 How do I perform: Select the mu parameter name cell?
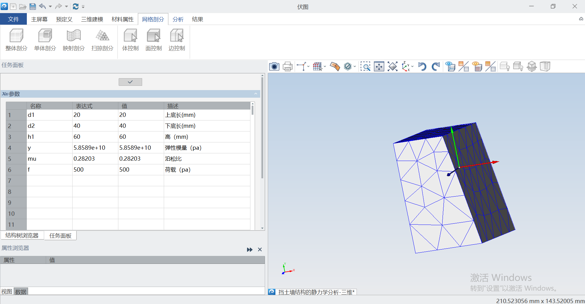pos(49,159)
